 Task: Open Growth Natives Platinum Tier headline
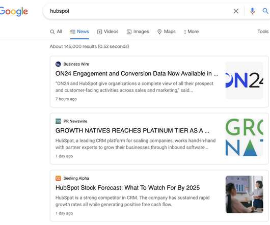tap(132, 131)
